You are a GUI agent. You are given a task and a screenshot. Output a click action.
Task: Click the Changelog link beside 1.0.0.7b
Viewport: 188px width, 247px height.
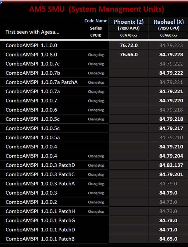(x=96, y=73)
